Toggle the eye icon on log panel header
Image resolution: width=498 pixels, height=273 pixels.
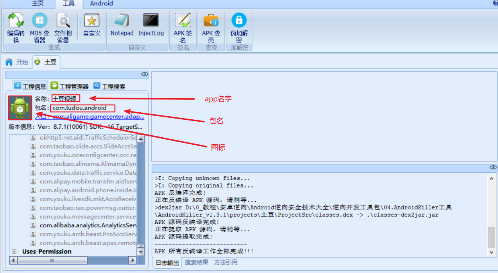tap(493, 167)
